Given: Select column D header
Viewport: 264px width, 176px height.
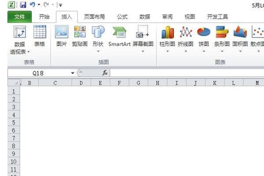Looking at the screenshot, I should coord(81,83).
